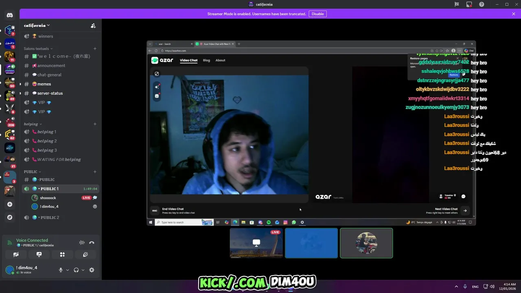Open the memes text channel

pos(60,84)
